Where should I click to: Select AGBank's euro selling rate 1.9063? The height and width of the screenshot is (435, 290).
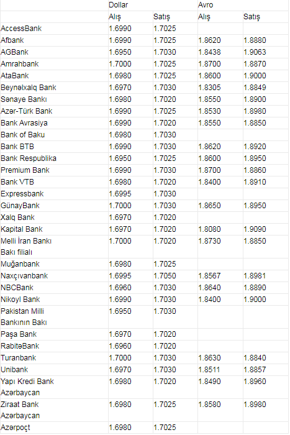click(x=255, y=52)
